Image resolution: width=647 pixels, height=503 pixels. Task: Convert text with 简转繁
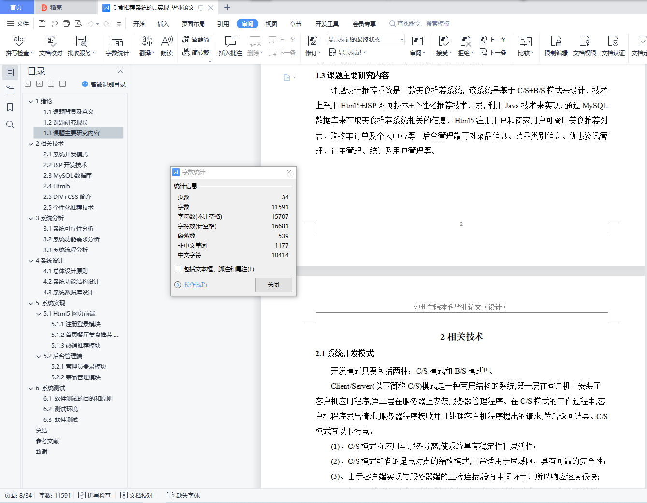(x=196, y=53)
